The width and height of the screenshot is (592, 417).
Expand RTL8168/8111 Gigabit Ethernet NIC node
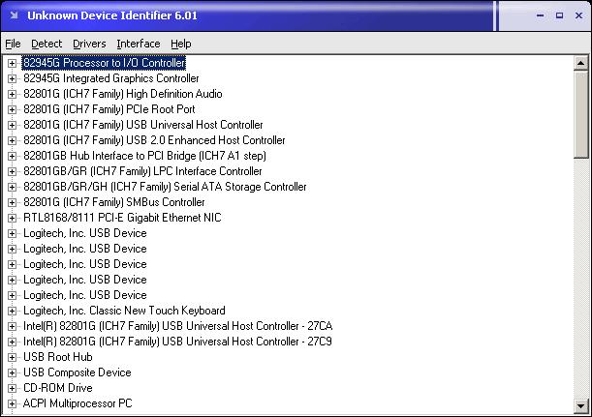point(12,218)
